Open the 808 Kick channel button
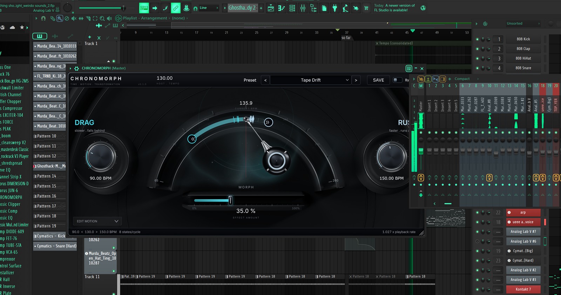561x295 pixels. pos(523,39)
